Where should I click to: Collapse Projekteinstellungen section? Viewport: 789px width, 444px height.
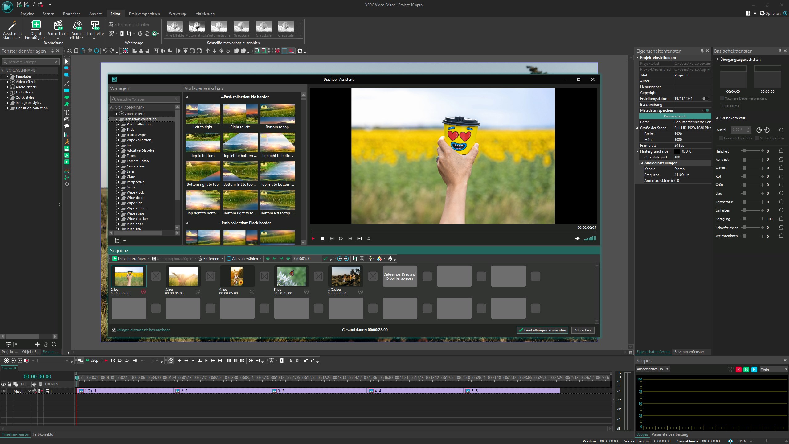coord(638,58)
